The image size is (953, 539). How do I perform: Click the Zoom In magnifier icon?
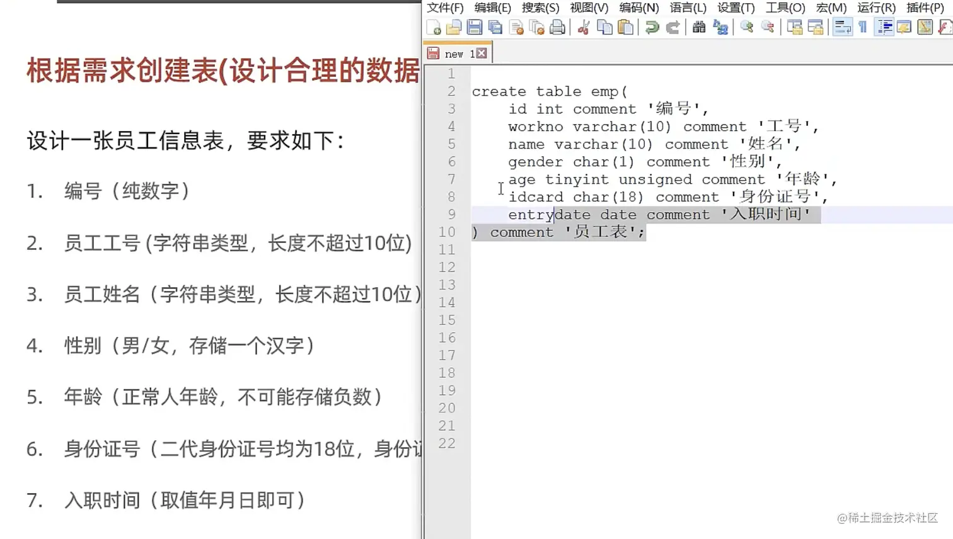point(747,27)
